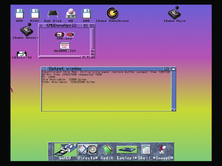The height and width of the screenshot is (166, 222).
Task: Open Shell from the dock
Action: coord(146,150)
